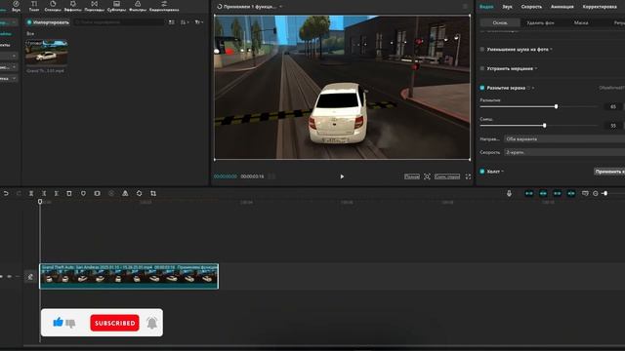Disable Размытие экрана checkbox

tap(482, 88)
